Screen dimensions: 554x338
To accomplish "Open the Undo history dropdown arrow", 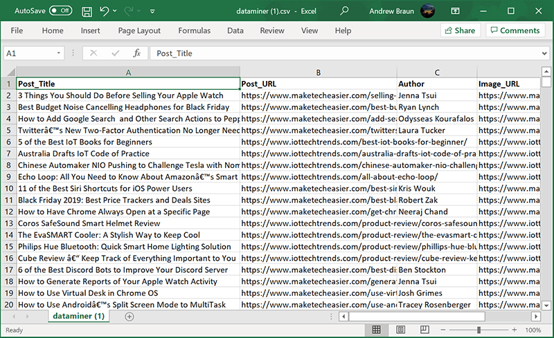I will [115, 11].
